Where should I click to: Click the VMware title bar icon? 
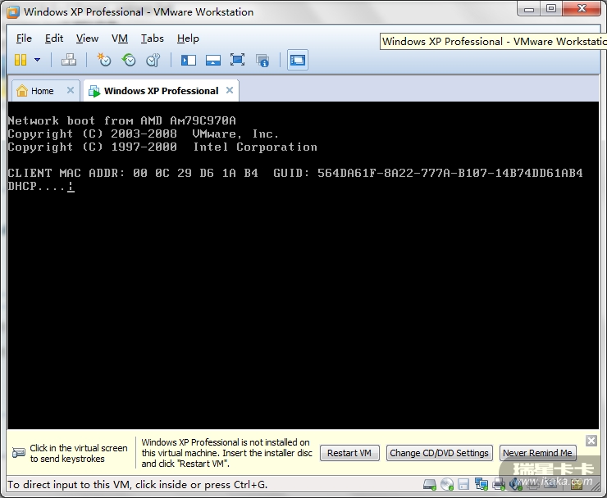click(x=13, y=12)
